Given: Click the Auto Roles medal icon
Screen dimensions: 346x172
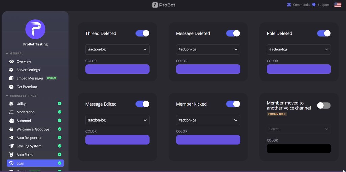Looking at the screenshot, I should [11, 154].
